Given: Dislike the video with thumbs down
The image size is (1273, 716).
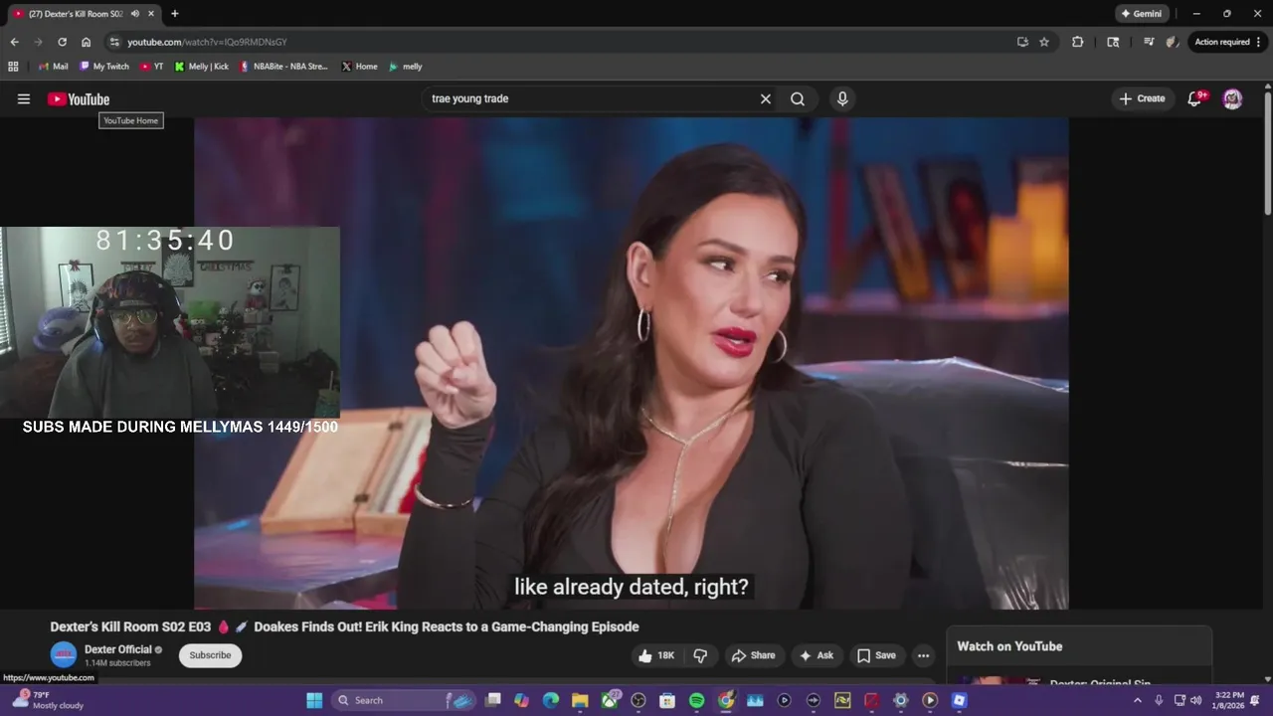Looking at the screenshot, I should click(700, 655).
